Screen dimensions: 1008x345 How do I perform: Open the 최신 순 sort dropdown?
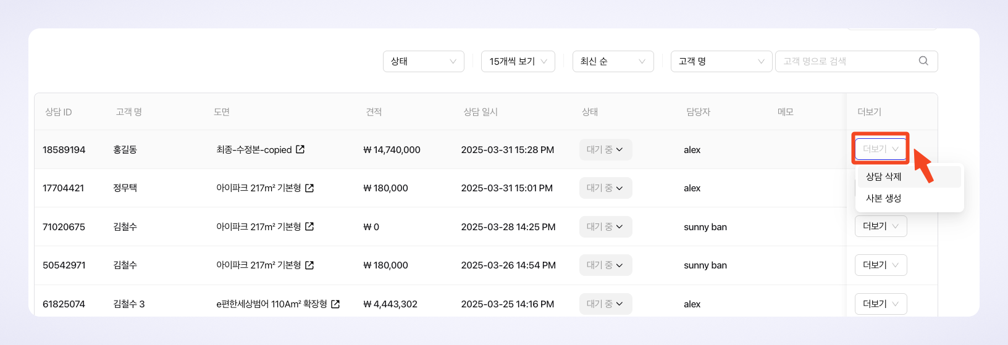pyautogui.click(x=613, y=61)
